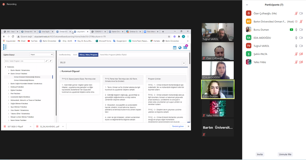
Task: Open the Chrome extensions puzzle icon
Action: coord(179,36)
